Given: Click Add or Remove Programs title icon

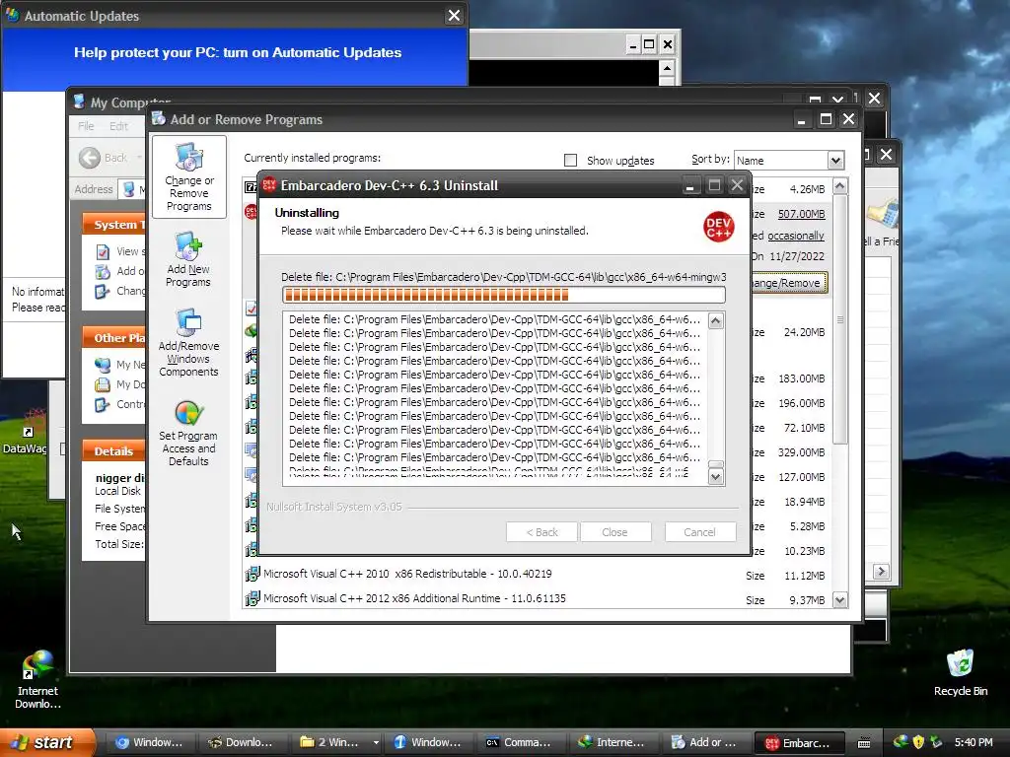Looking at the screenshot, I should click(159, 118).
